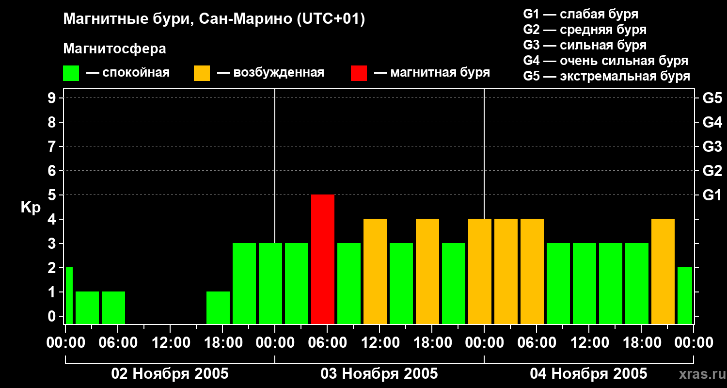Click the green «спокойная» legend swatch
Screen dimensions: 727x388
tap(71, 73)
